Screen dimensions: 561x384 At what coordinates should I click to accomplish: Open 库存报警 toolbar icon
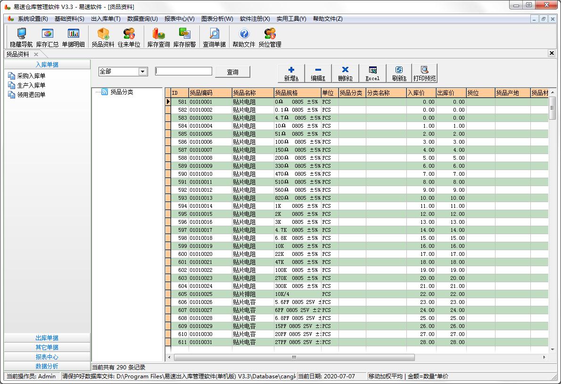click(x=184, y=37)
